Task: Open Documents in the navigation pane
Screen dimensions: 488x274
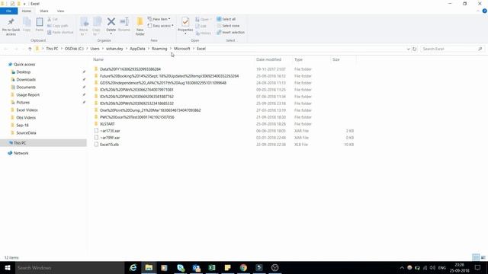Action: point(26,88)
